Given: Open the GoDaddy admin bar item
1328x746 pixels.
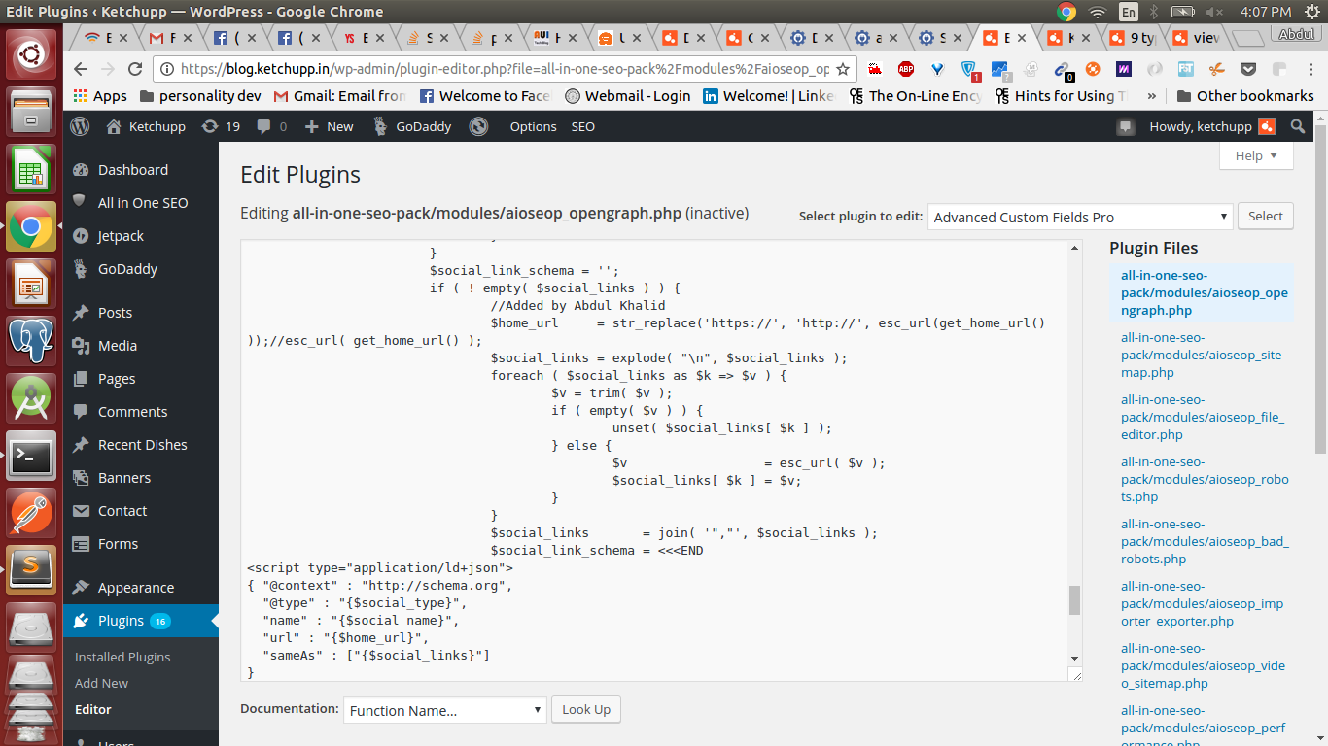Looking at the screenshot, I should coord(411,126).
